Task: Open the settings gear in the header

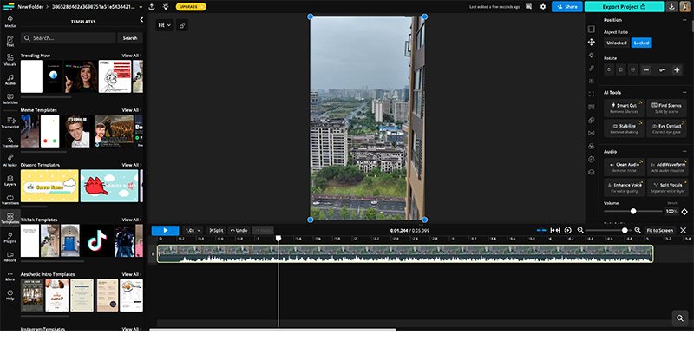Action: [x=543, y=7]
